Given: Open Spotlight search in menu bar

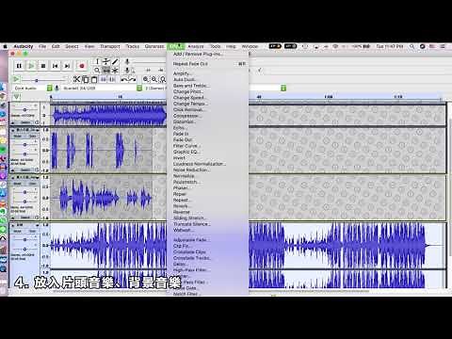Looking at the screenshot, I should pos(412,46).
